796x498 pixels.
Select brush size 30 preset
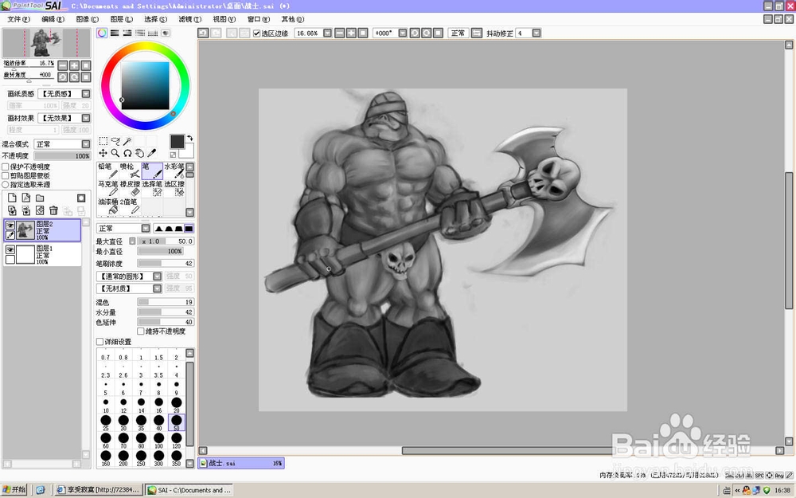click(x=123, y=422)
